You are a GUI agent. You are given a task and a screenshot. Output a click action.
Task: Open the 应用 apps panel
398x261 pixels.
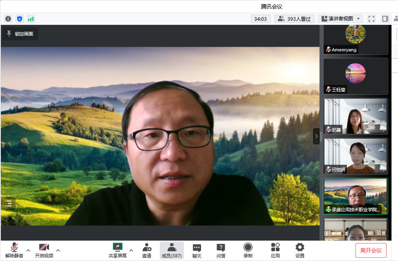[275, 250]
